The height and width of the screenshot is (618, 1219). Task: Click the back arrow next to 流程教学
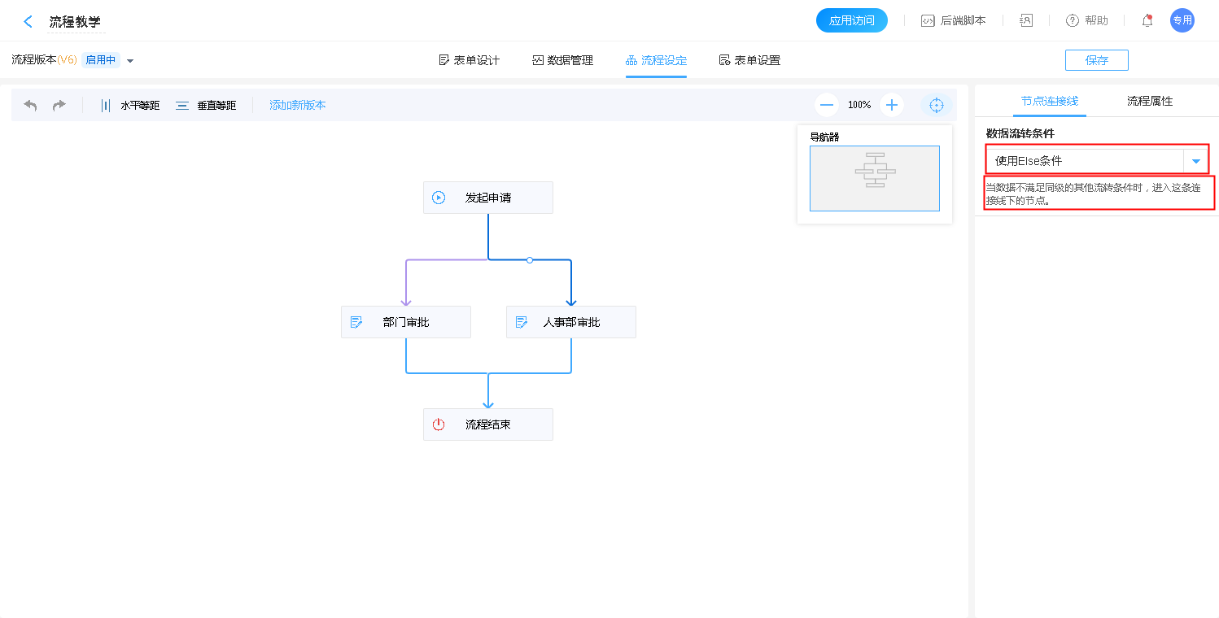tap(28, 22)
